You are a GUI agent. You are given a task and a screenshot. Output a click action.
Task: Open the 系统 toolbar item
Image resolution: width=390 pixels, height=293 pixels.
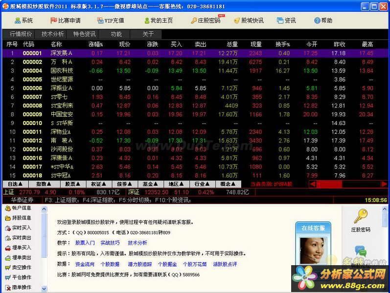[x=24, y=21]
